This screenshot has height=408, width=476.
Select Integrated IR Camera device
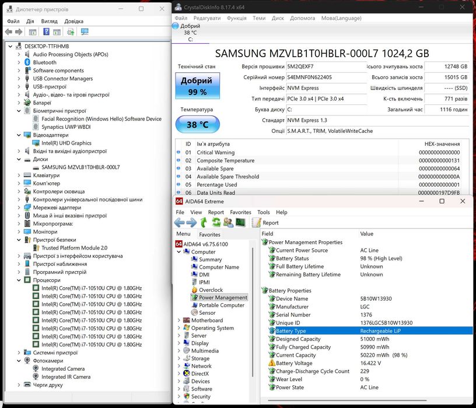coord(66,377)
